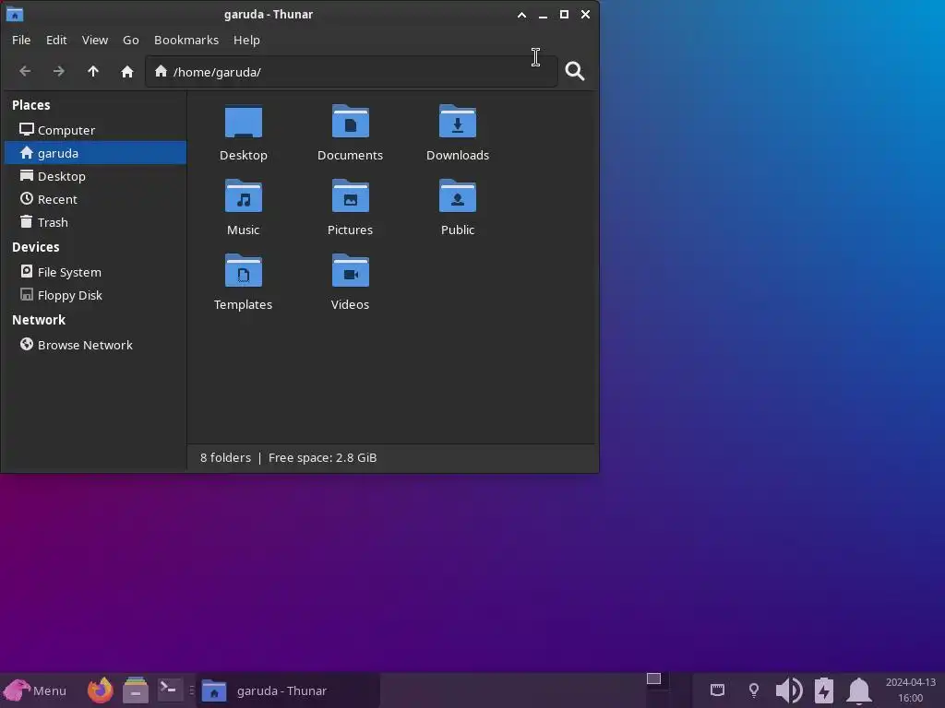Select garuda home in the sidebar
945x708 pixels.
tap(95, 153)
